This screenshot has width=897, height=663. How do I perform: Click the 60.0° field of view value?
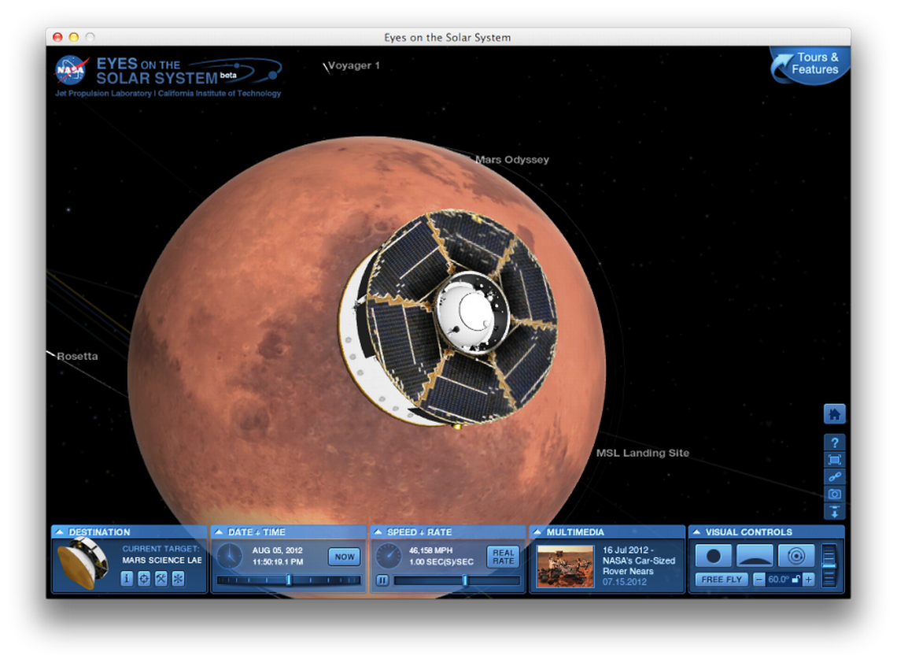(779, 580)
